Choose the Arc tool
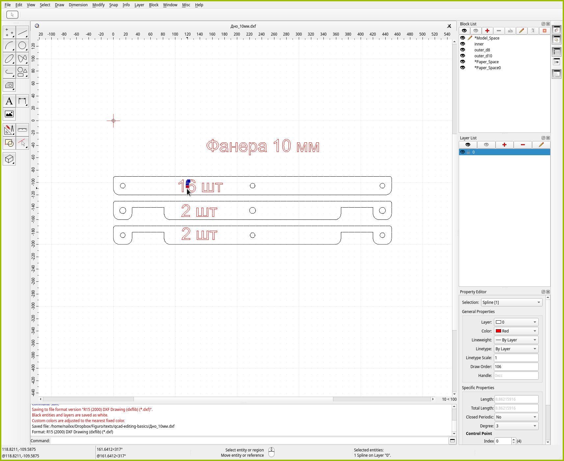Screen dimensions: 564x461 pos(9,45)
